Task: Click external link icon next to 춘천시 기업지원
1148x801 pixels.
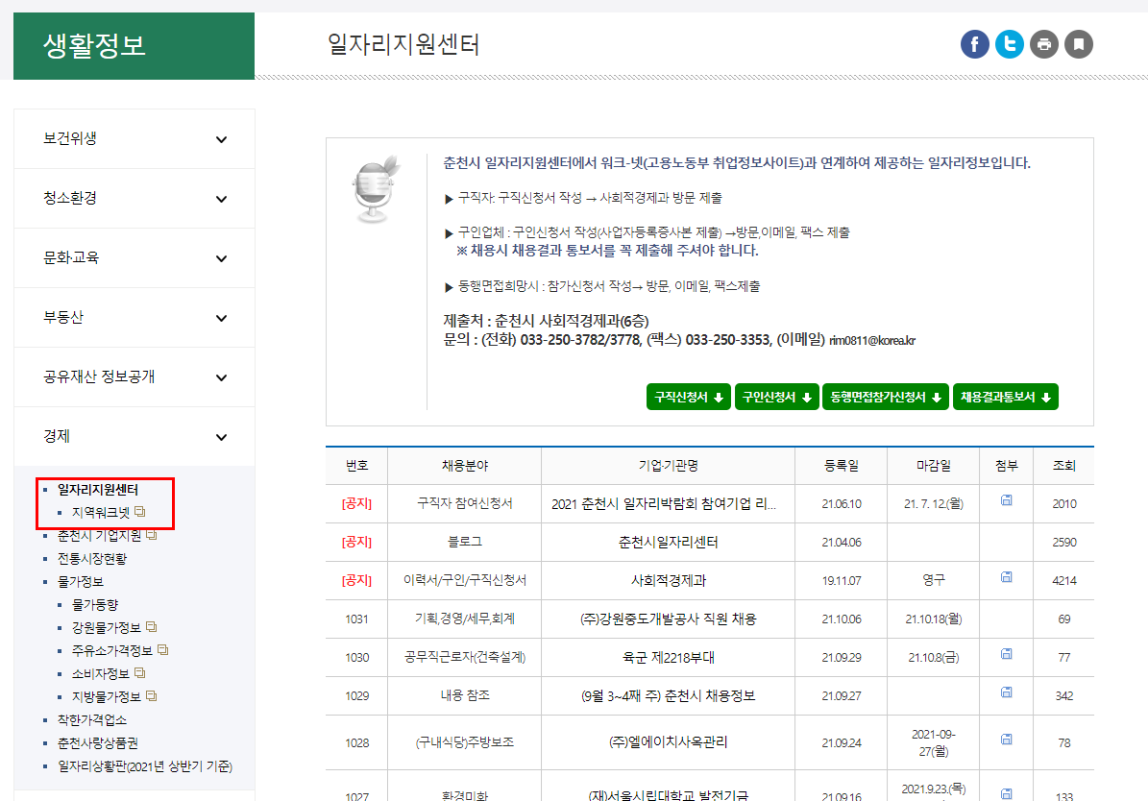Action: click(x=152, y=535)
